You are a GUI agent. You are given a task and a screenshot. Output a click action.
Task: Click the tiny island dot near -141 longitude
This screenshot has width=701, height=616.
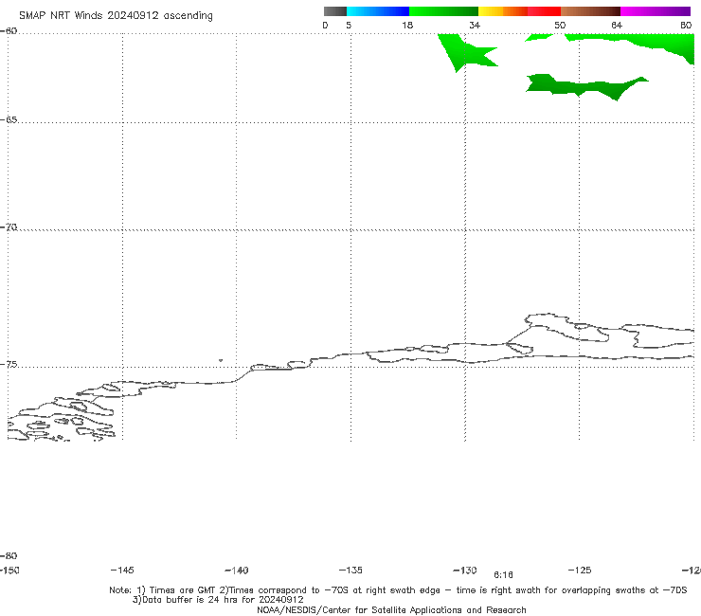221,360
